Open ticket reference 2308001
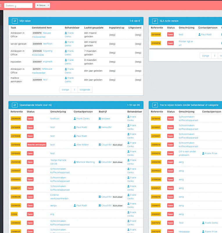 [156, 214]
